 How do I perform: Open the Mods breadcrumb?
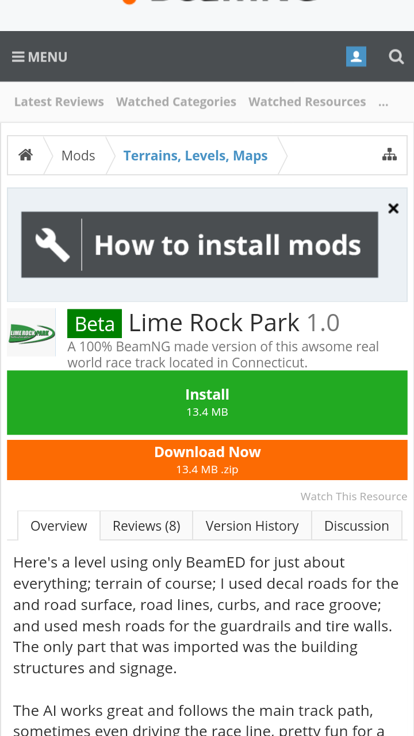(78, 155)
